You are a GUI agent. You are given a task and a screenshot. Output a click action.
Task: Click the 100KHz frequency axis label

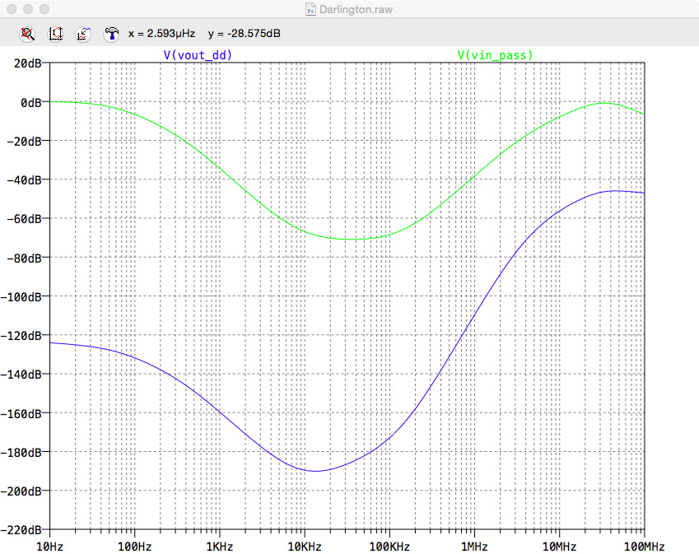[389, 547]
